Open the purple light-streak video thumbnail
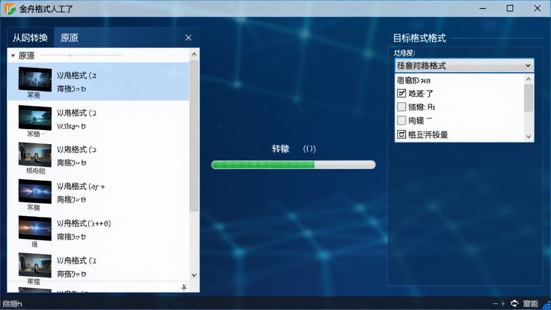This screenshot has height=310, width=551. point(35,192)
